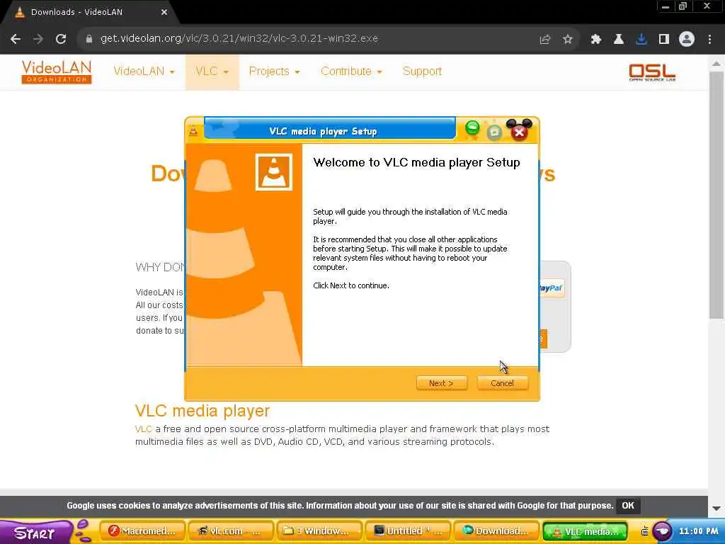Open the Chrome profile avatar
This screenshot has width=725, height=544.
[687, 40]
